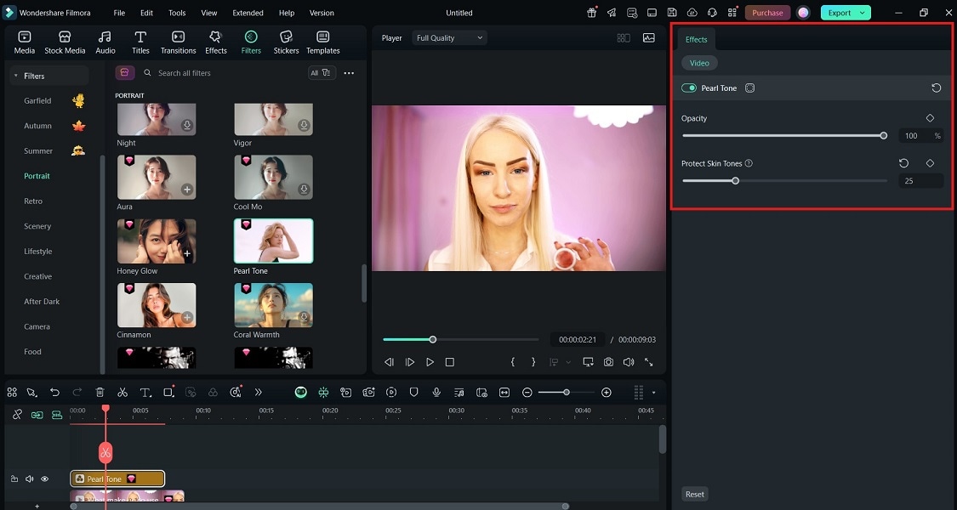Open the Stickers panel

tap(286, 42)
